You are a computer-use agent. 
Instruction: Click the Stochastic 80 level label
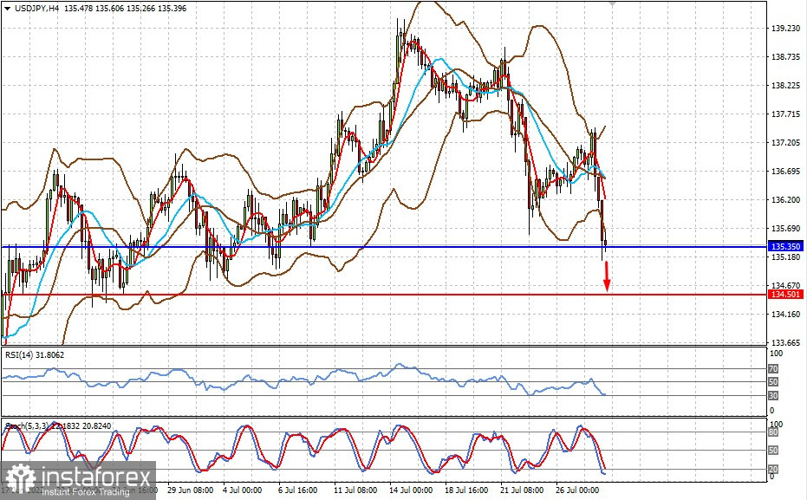[x=773, y=433]
